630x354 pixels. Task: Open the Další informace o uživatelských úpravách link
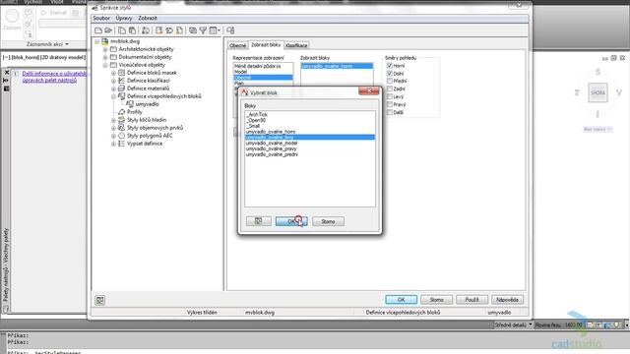click(54, 77)
